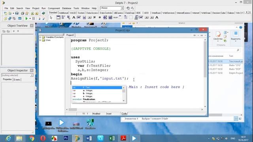
Task: Select the ListBox component in palette
Action: pyautogui.click(x=105, y=17)
